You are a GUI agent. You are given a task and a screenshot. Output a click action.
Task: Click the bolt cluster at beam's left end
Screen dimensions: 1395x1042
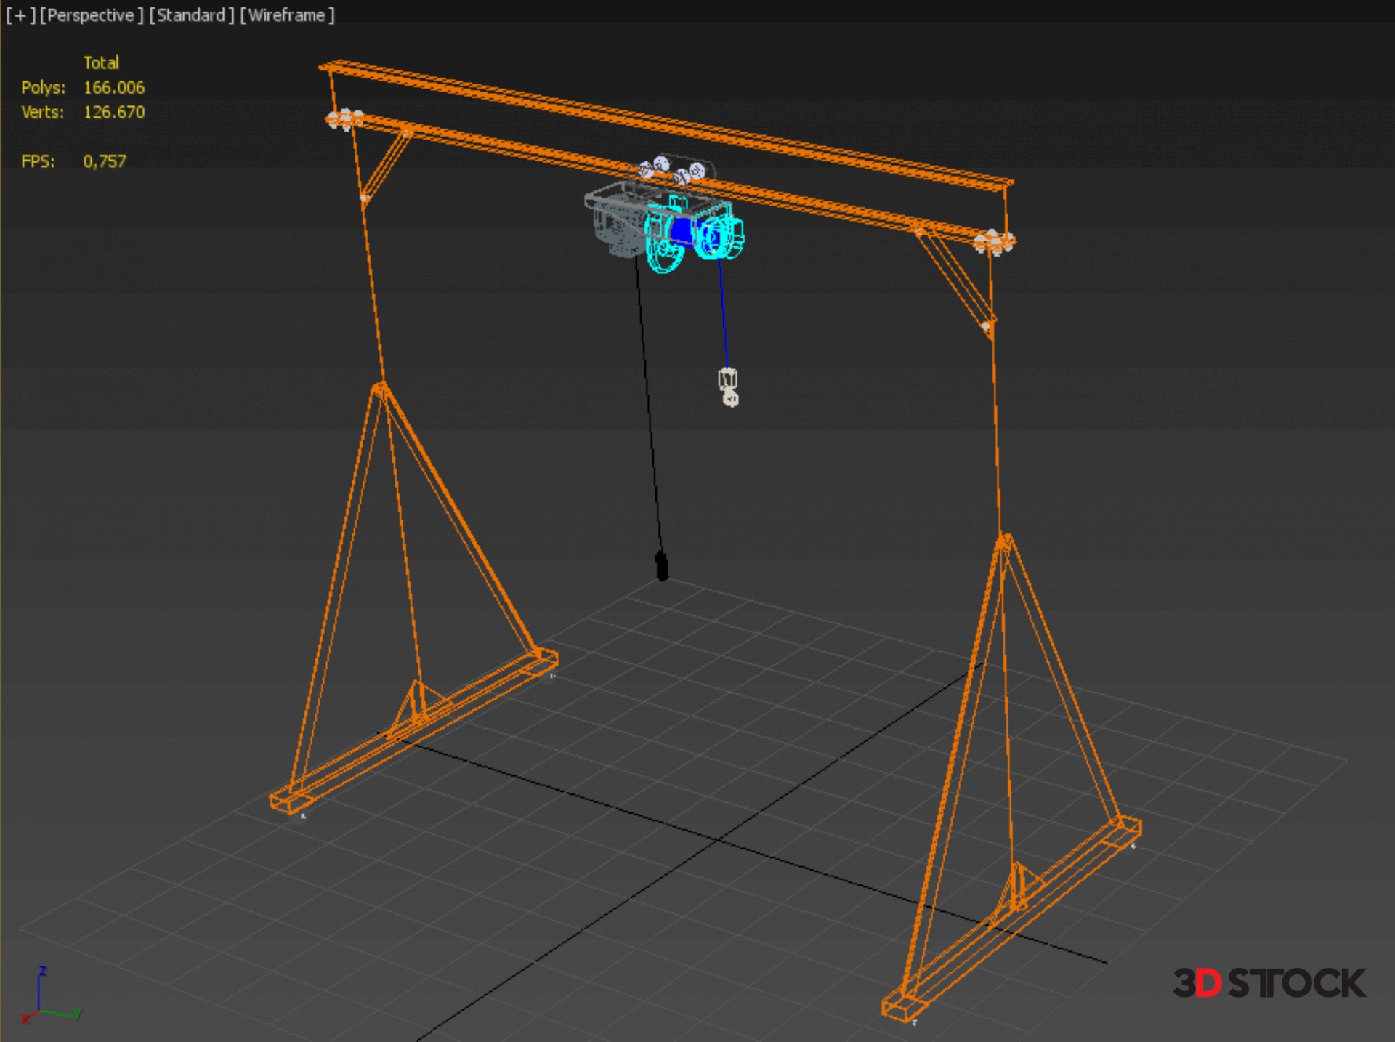click(x=344, y=119)
